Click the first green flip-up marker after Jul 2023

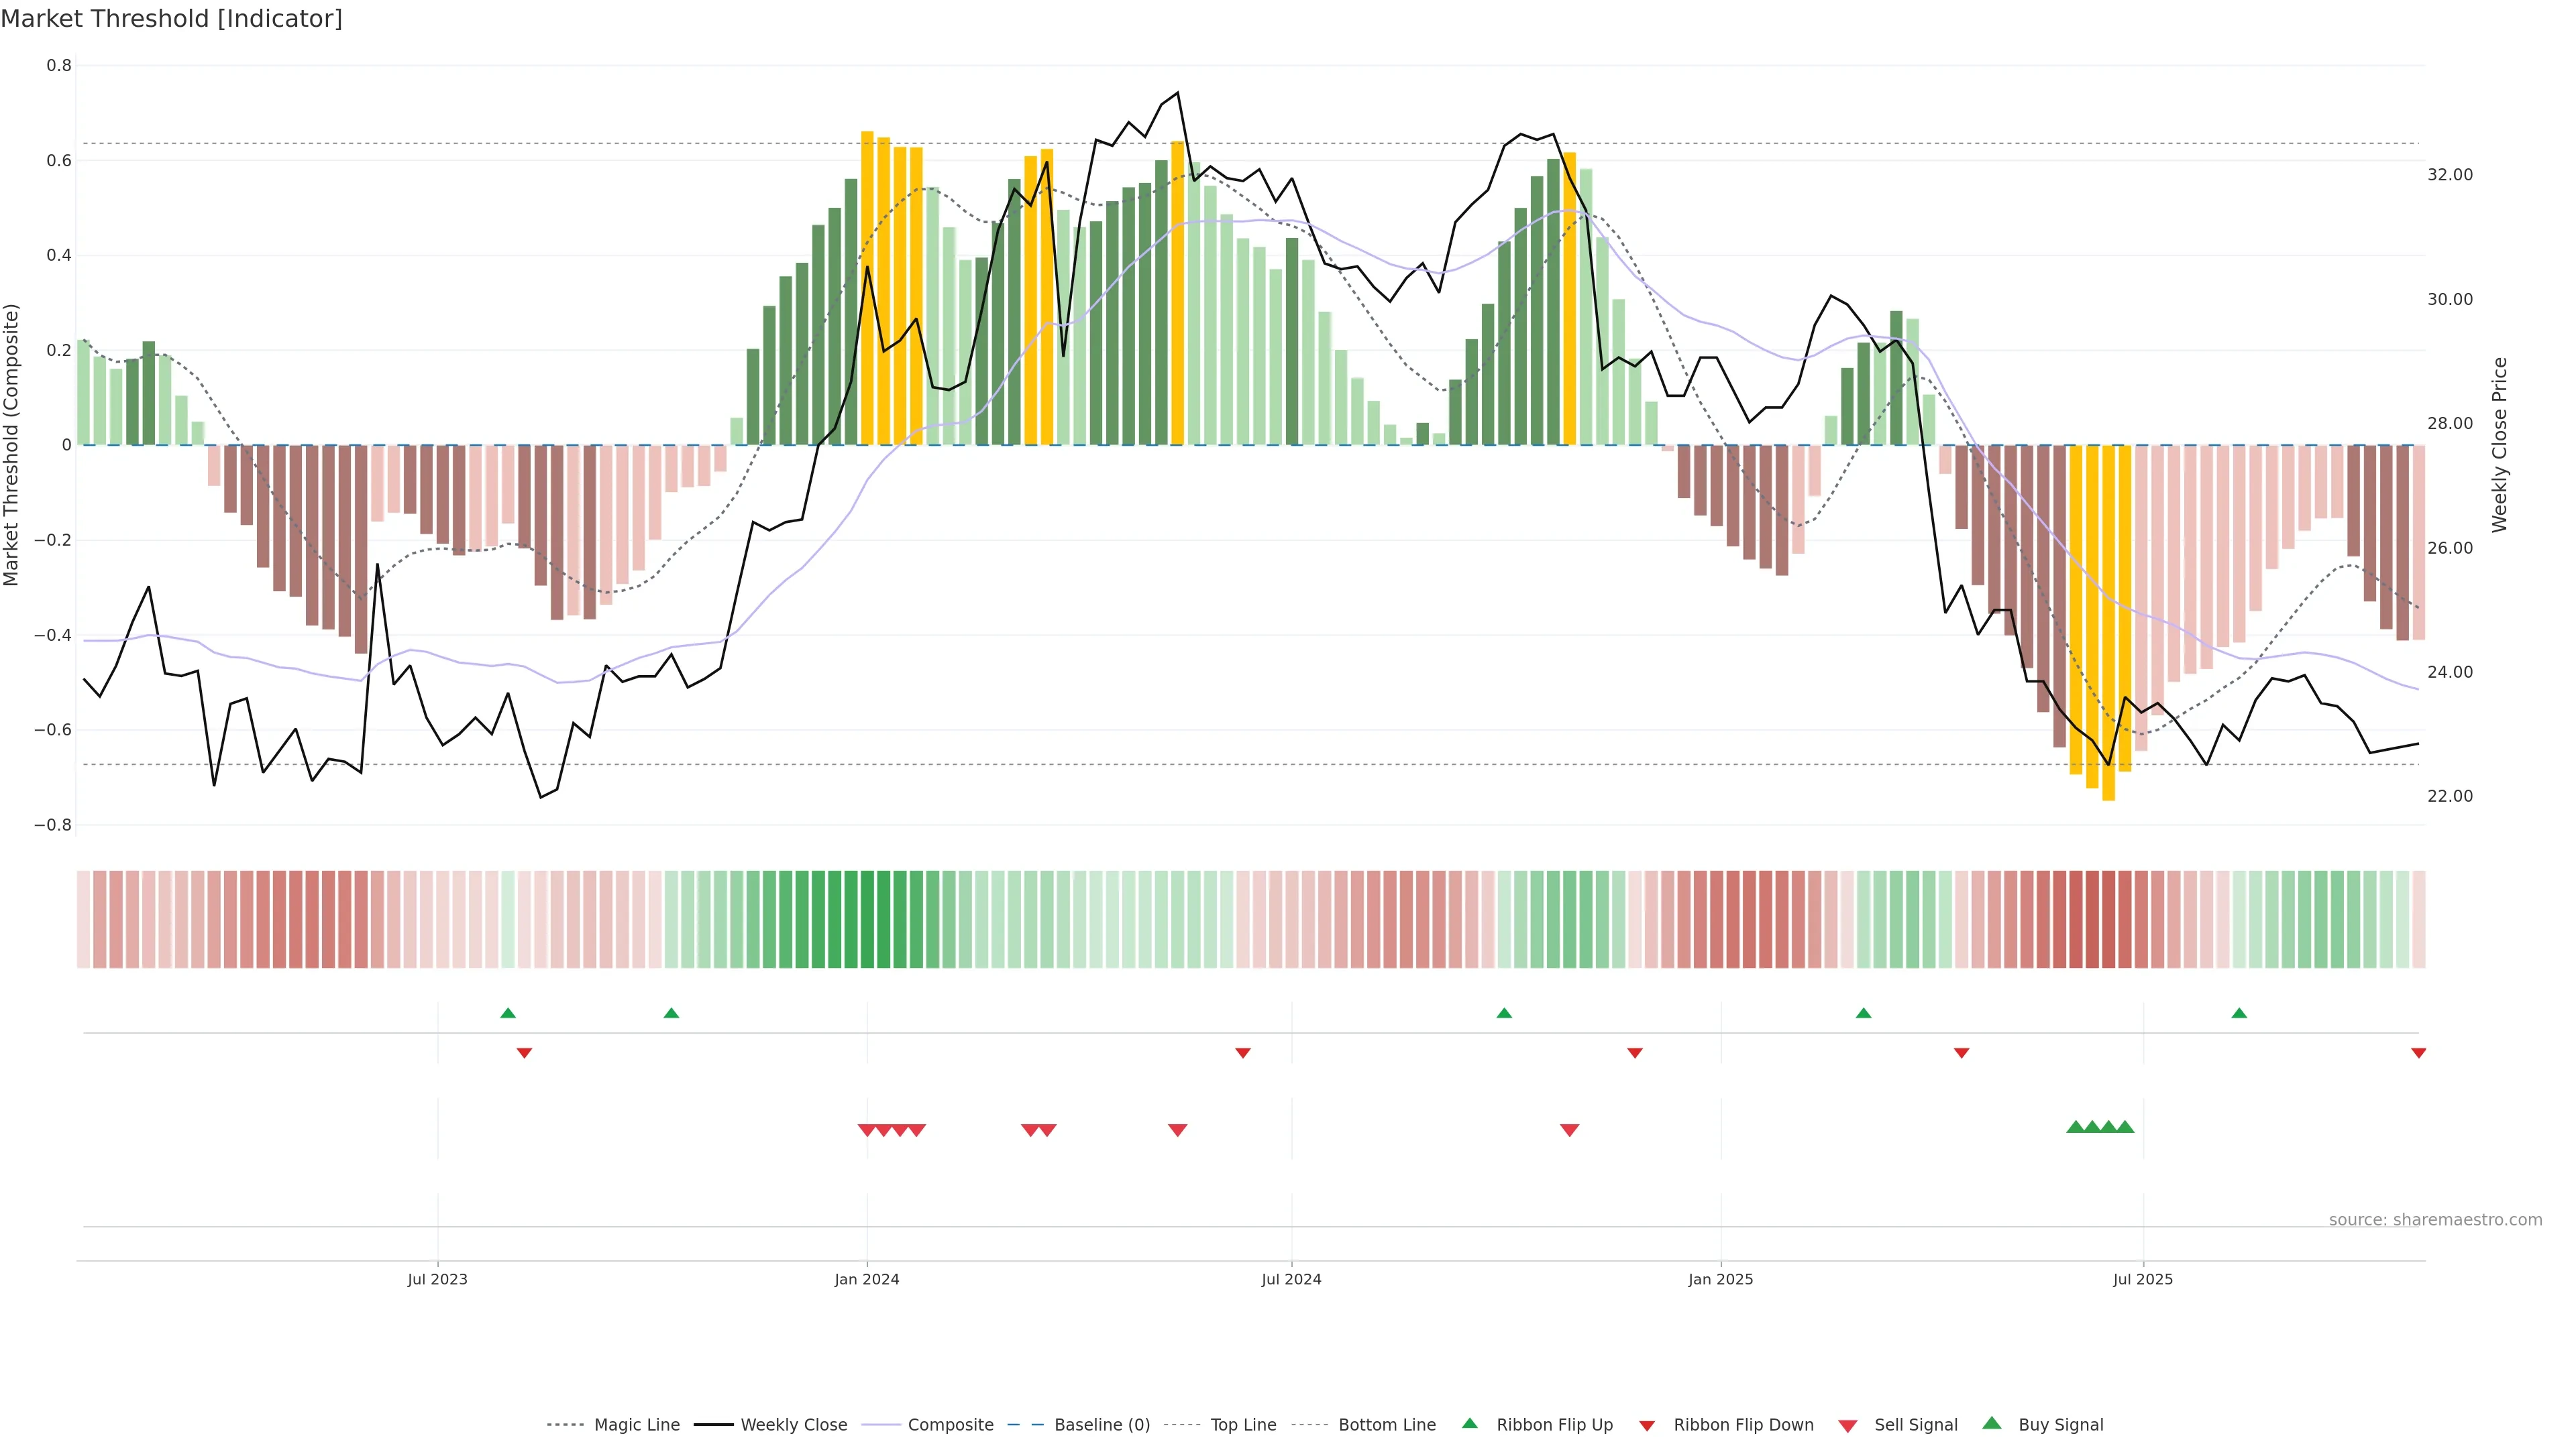tap(508, 1014)
